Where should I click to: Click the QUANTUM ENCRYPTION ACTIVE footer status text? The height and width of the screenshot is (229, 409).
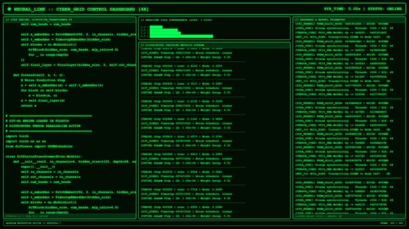[33, 223]
